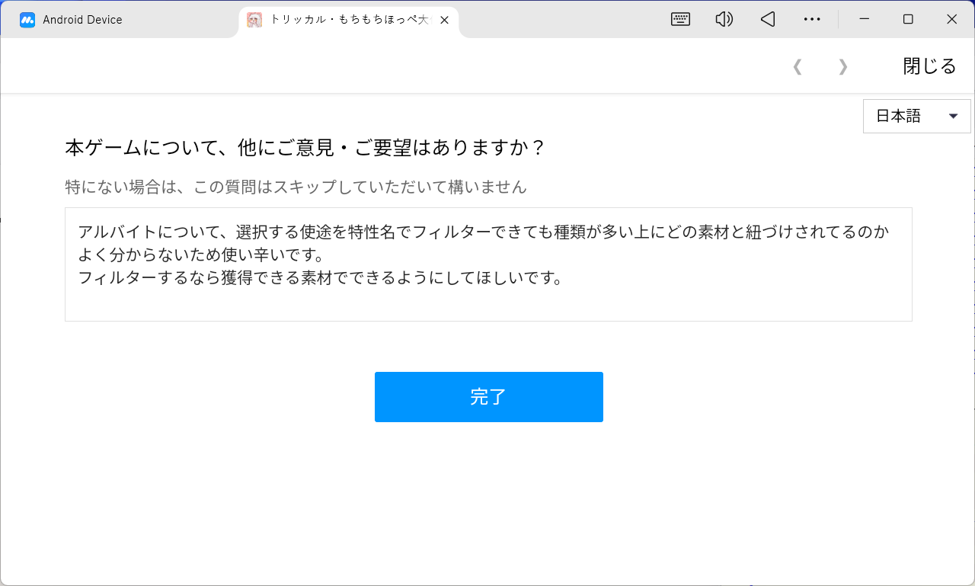Click the Android Device app logo icon

pos(27,20)
